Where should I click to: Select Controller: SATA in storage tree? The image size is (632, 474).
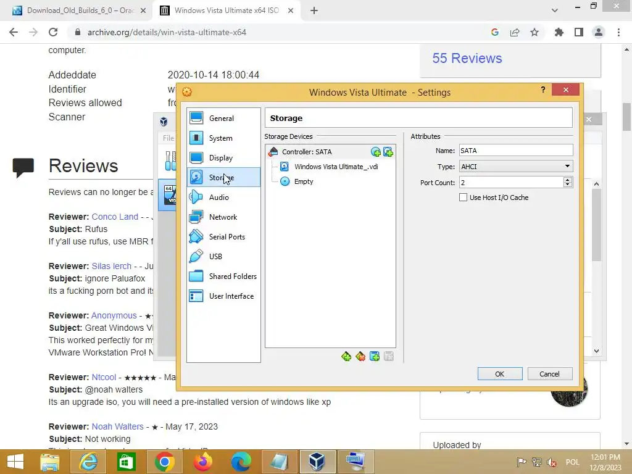pos(307,152)
